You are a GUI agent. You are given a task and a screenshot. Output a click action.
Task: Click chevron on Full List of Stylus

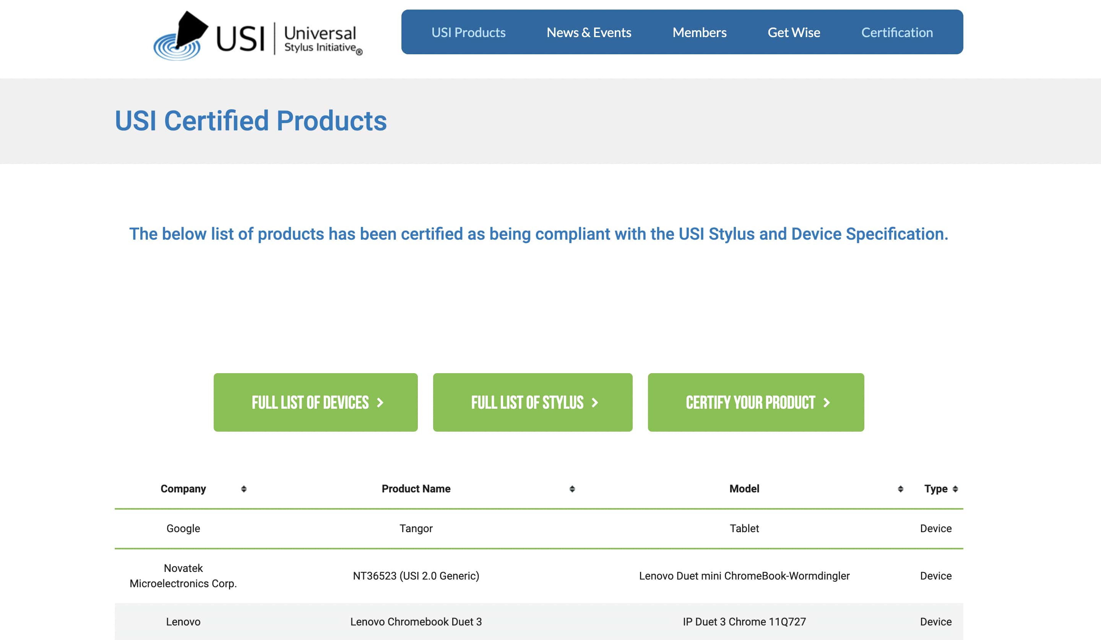[594, 402]
